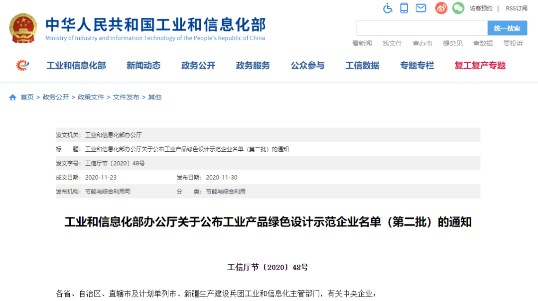Open the mobile phone version icon
This screenshot has height=301, width=538.
click(x=404, y=8)
